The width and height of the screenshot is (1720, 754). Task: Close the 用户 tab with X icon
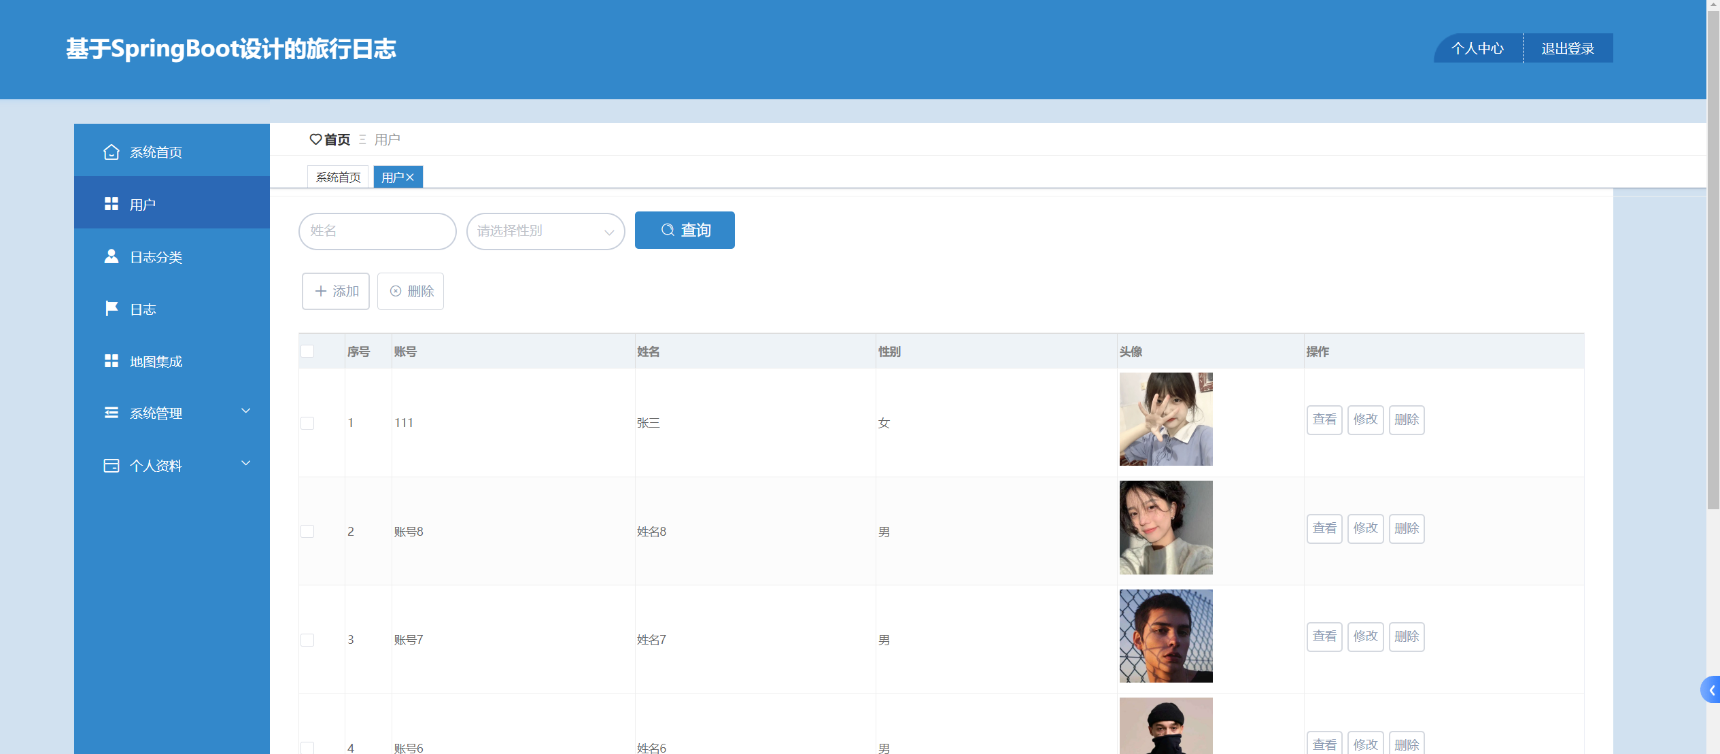(x=410, y=177)
